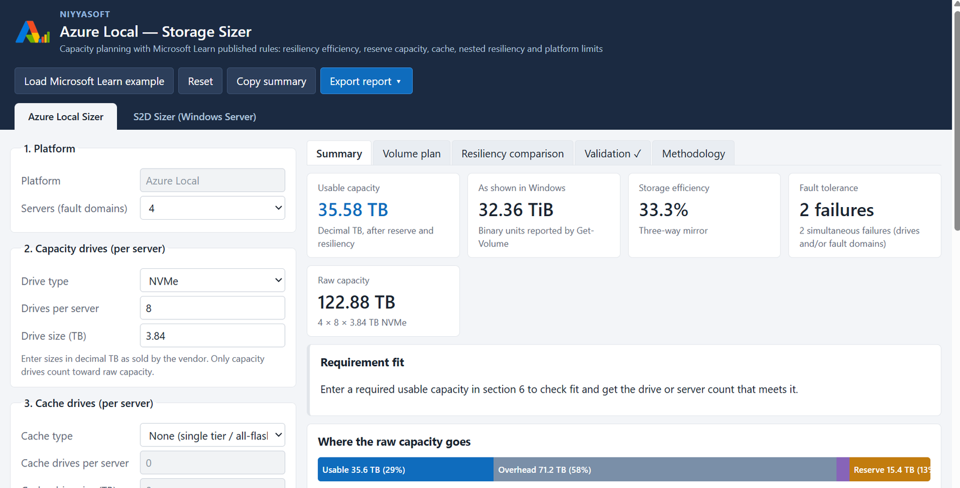The image size is (960, 488).
Task: Open Servers (fault domains) dropdown
Action: point(212,208)
